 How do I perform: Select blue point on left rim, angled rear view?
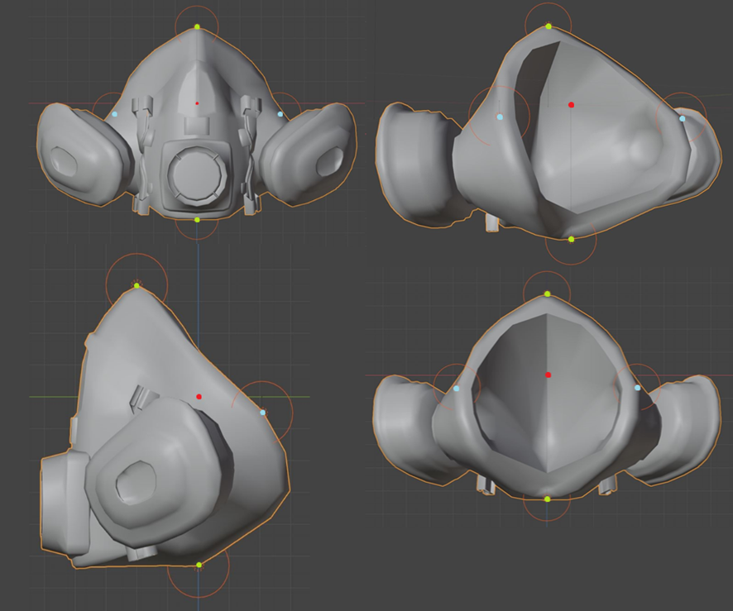tap(501, 117)
